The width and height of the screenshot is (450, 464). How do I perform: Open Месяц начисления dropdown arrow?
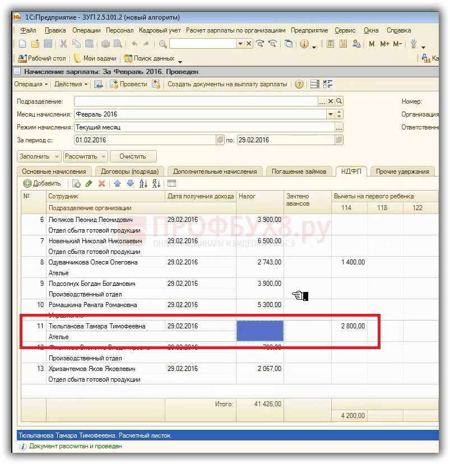pos(331,114)
